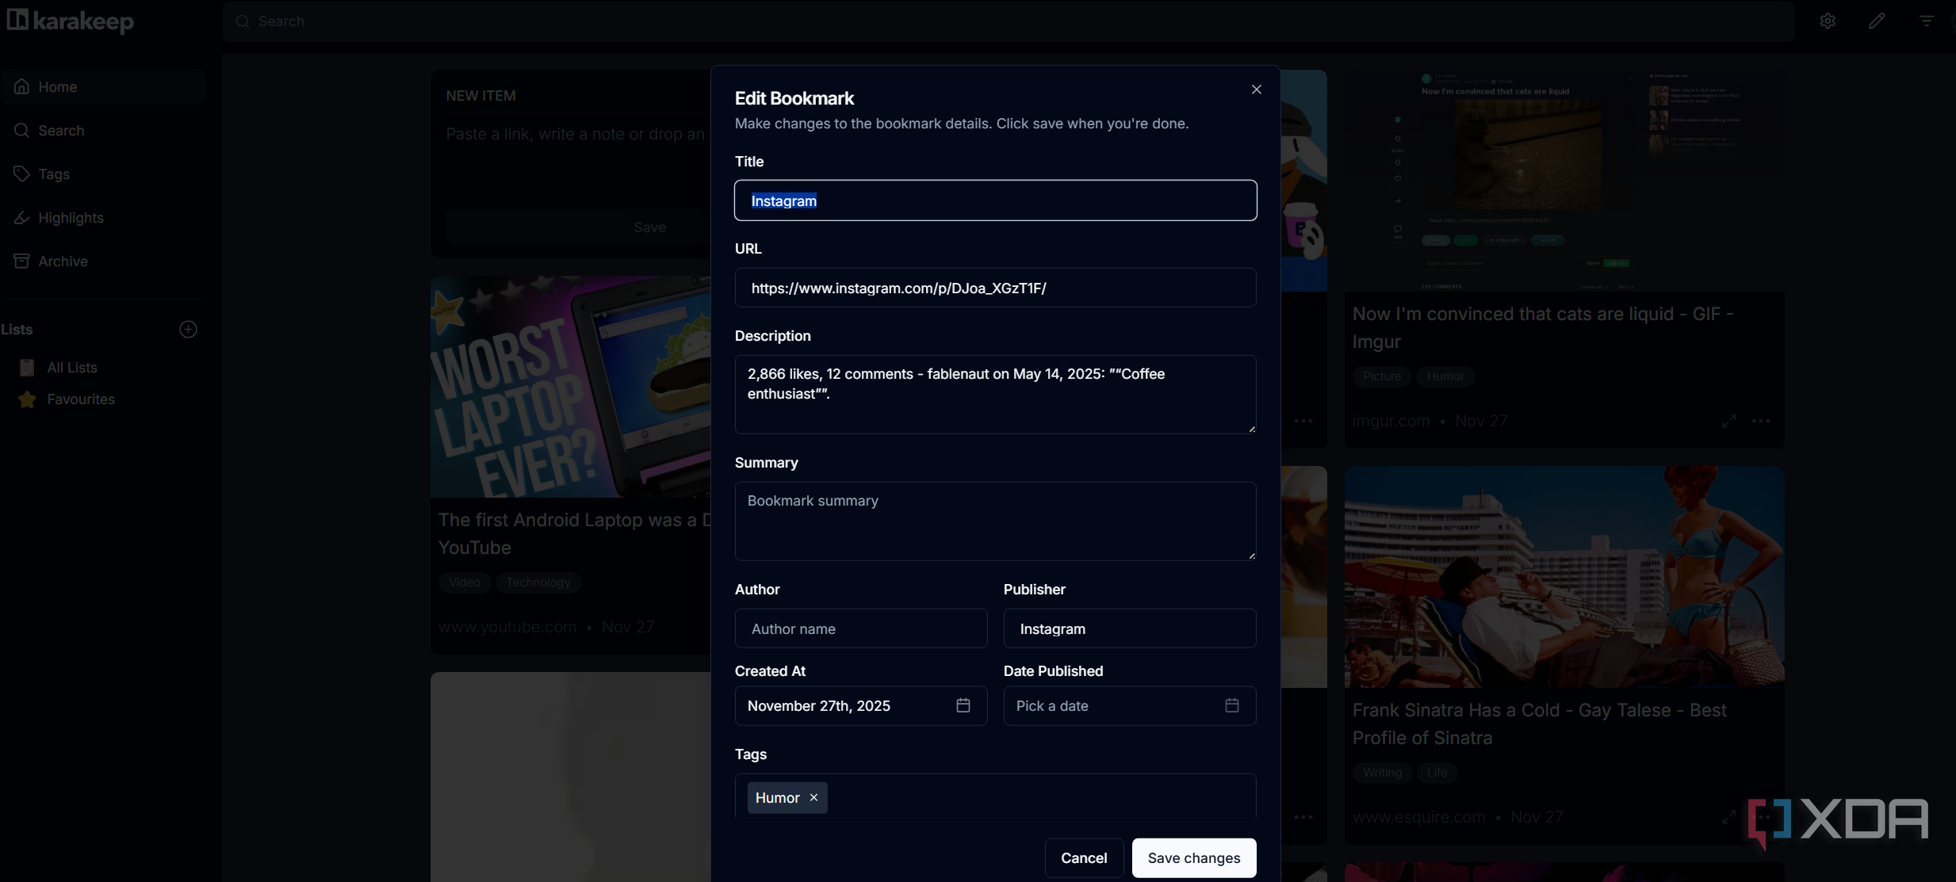Click Save button under New Item

pyautogui.click(x=579, y=227)
